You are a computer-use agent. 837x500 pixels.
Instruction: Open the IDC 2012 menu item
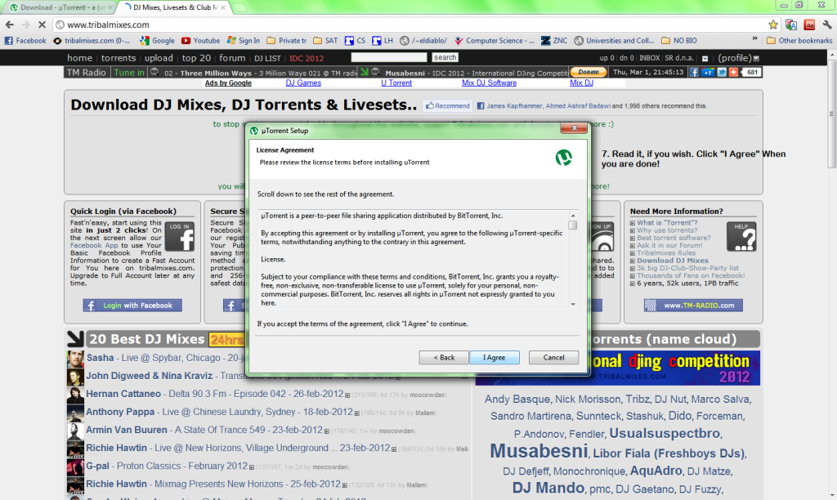[x=307, y=58]
